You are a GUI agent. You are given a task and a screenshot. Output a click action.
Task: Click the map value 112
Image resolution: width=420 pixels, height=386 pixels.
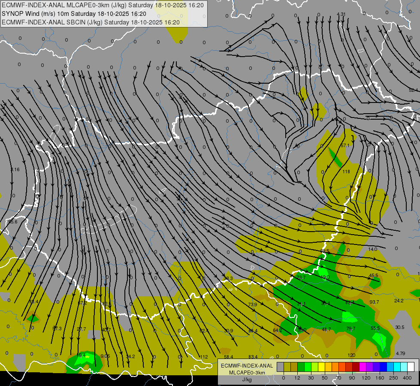204,357
